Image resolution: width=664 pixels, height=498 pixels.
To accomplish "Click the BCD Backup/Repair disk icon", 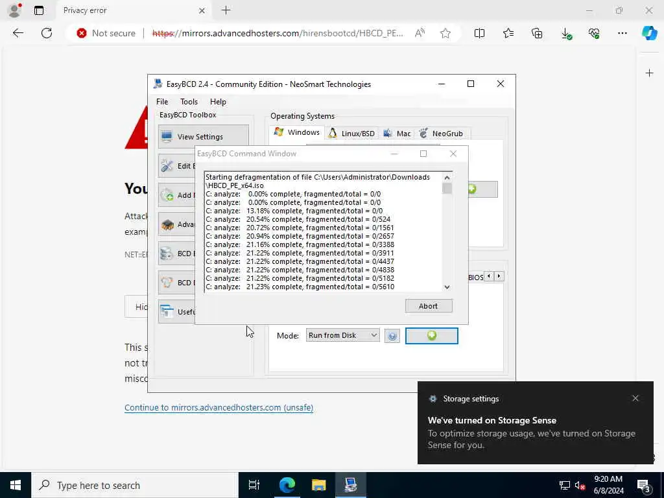I will tap(167, 254).
